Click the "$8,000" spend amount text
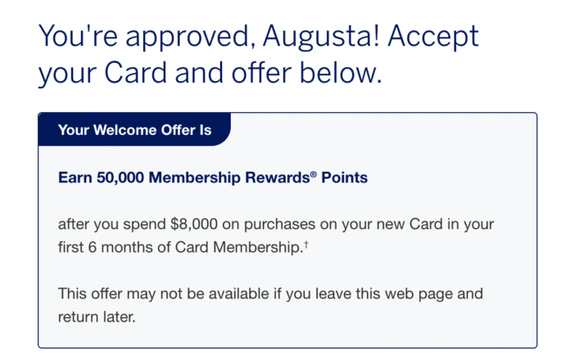Image resolution: width=570 pixels, height=364 pixels. coord(189,224)
